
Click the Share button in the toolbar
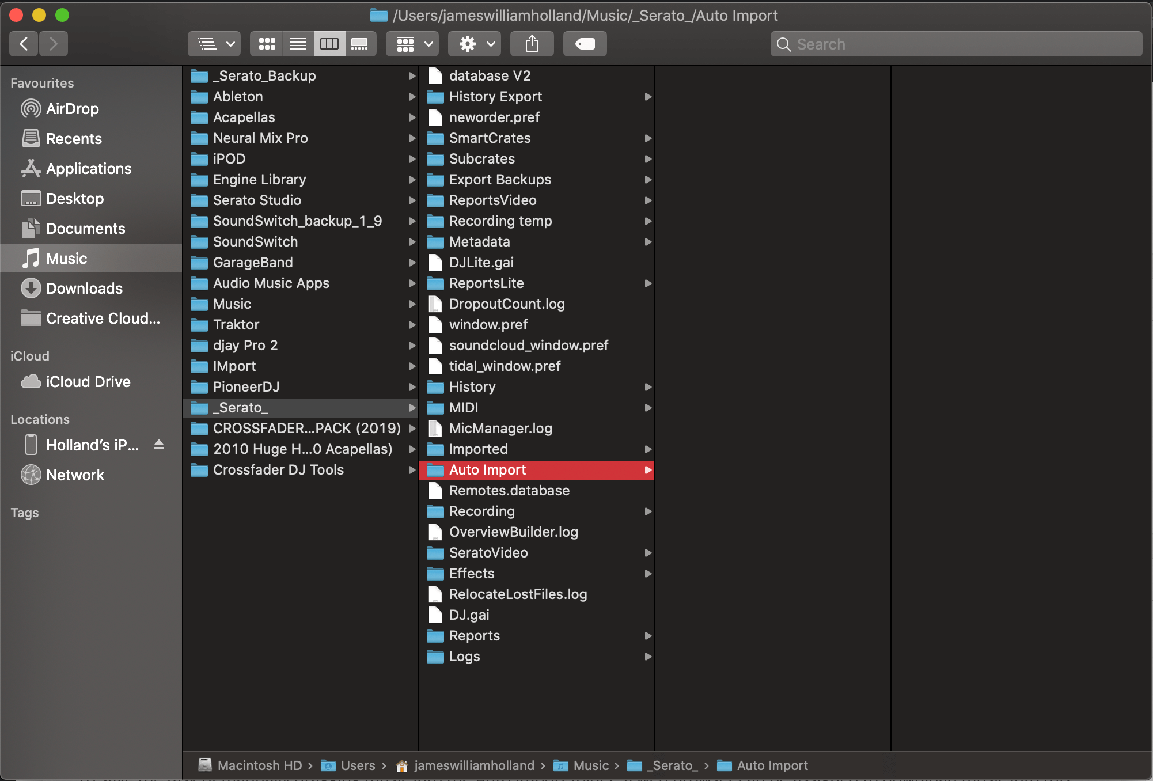[532, 43]
